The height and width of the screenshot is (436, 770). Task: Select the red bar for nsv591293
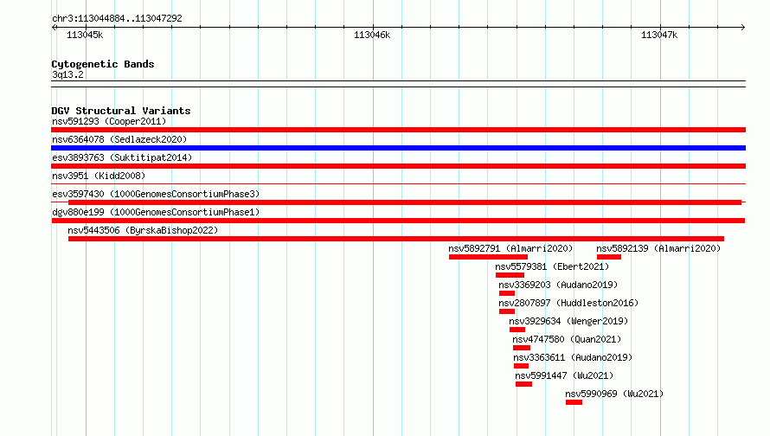coord(398,130)
